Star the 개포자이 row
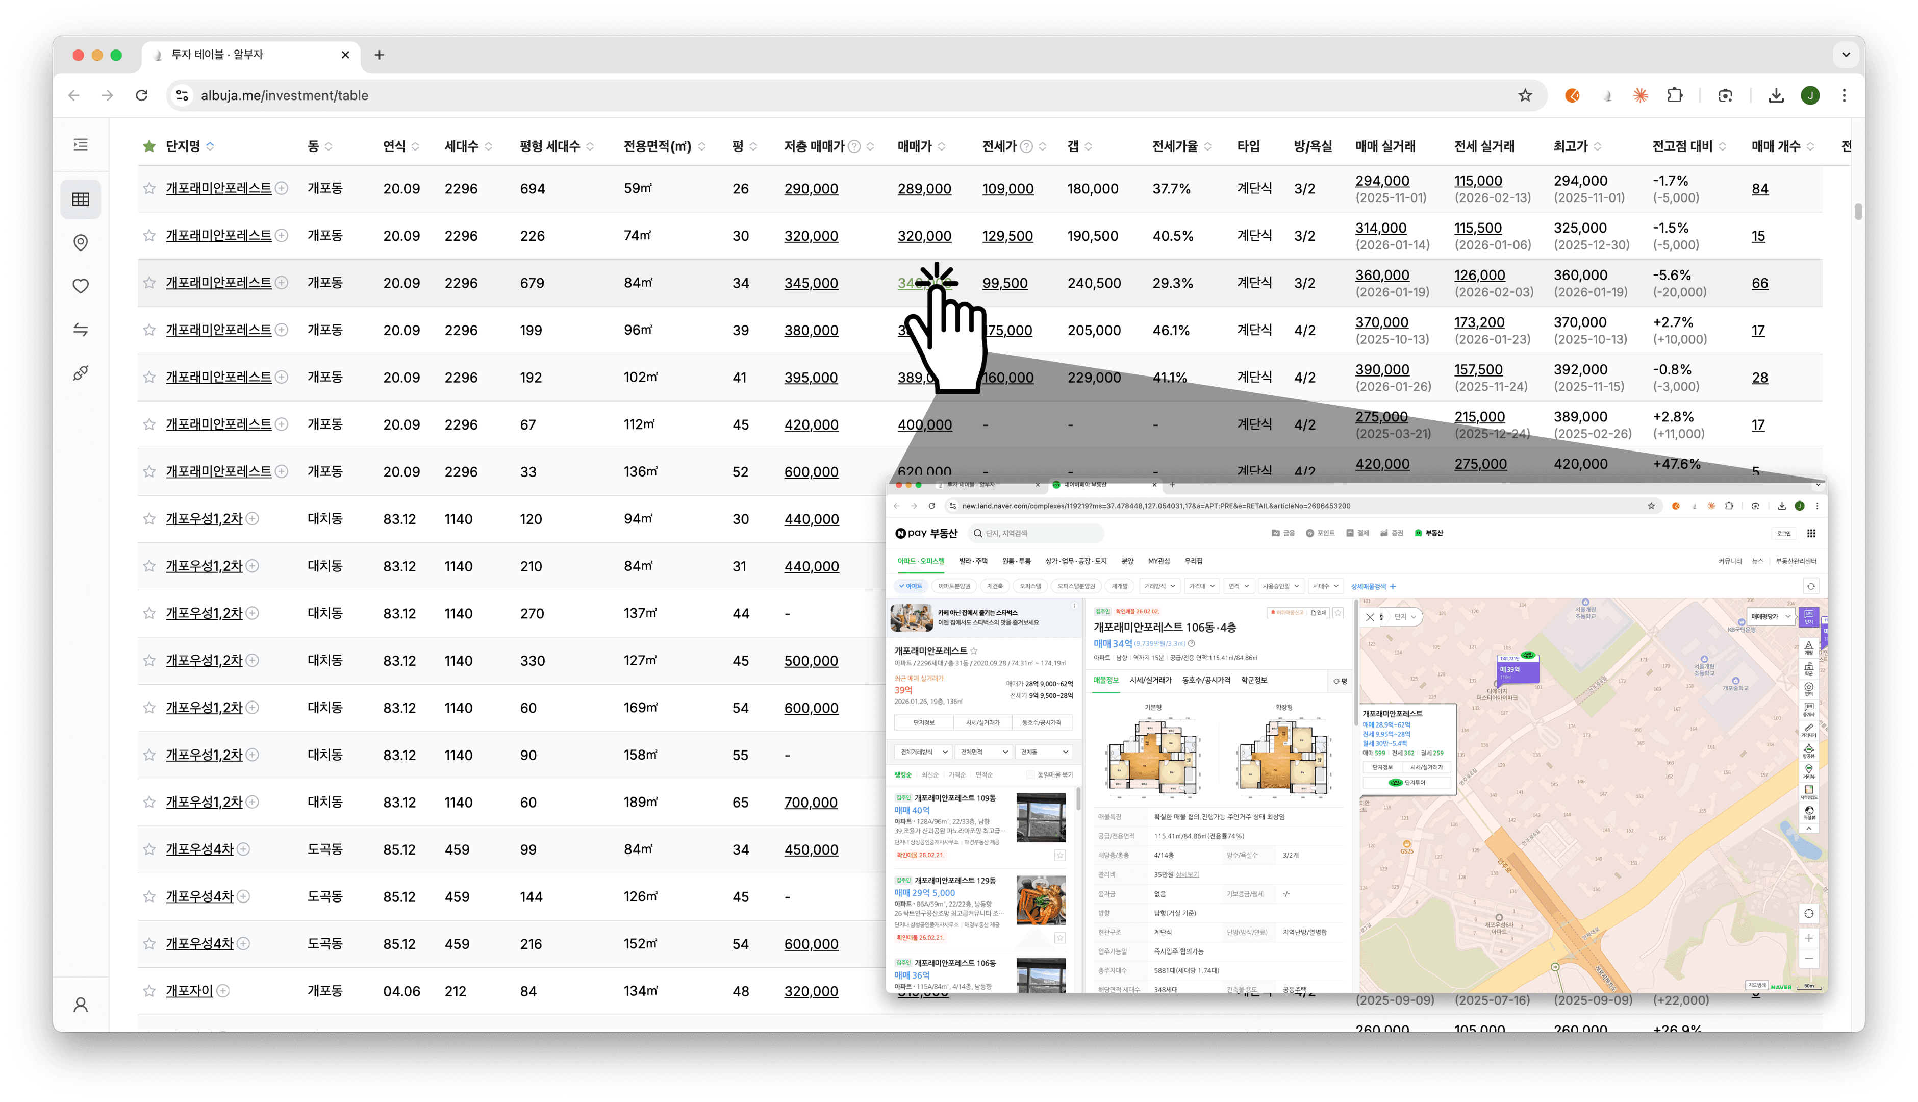The image size is (1918, 1102). pos(149,991)
